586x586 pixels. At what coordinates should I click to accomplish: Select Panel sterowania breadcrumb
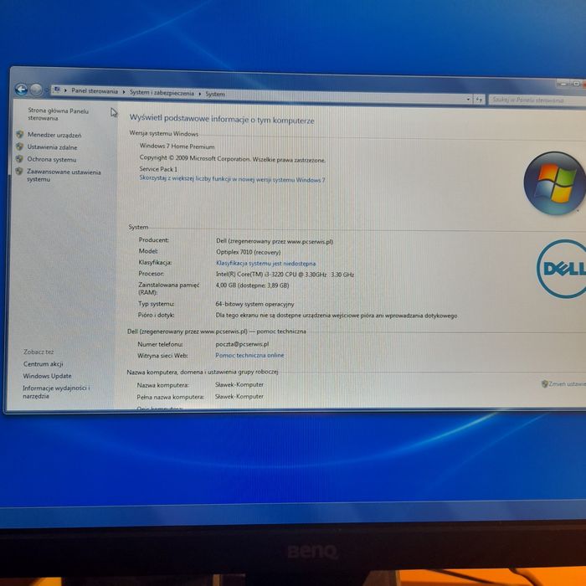pos(95,91)
